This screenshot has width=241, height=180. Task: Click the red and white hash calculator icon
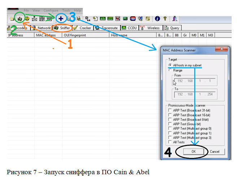pyautogui.click(x=118, y=19)
